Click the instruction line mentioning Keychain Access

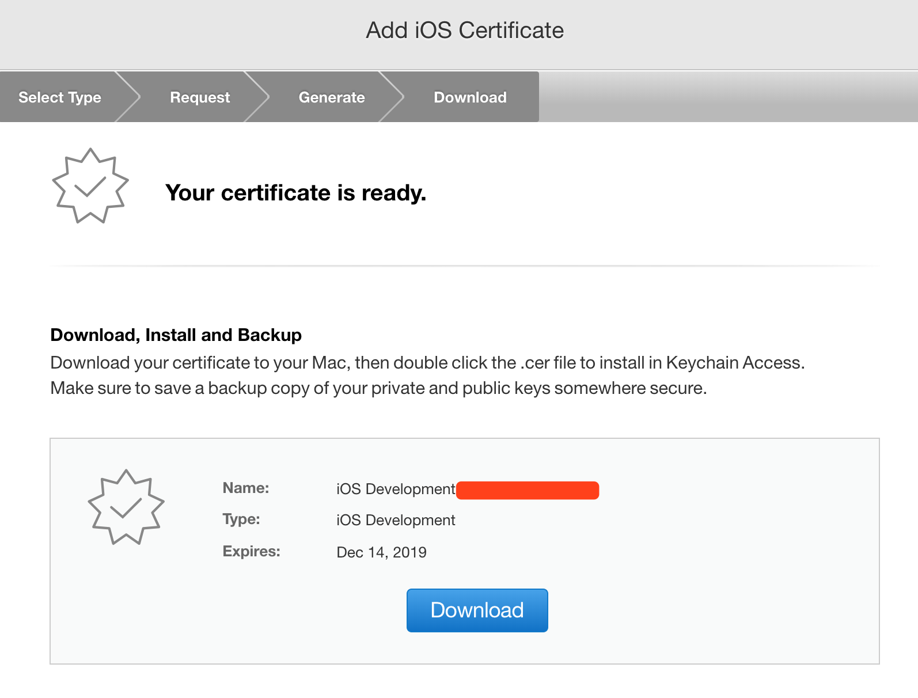[x=427, y=363]
